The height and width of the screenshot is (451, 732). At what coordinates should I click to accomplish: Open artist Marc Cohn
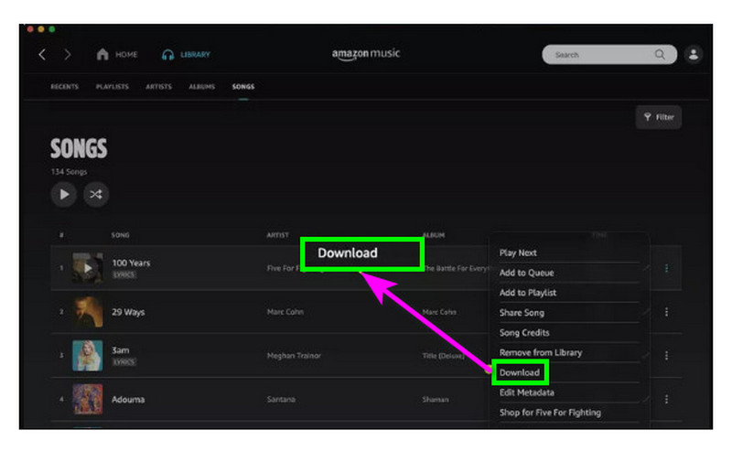pos(285,312)
